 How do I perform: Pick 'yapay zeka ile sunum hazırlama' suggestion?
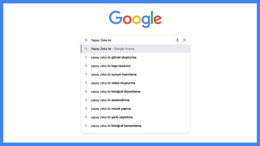136,74
